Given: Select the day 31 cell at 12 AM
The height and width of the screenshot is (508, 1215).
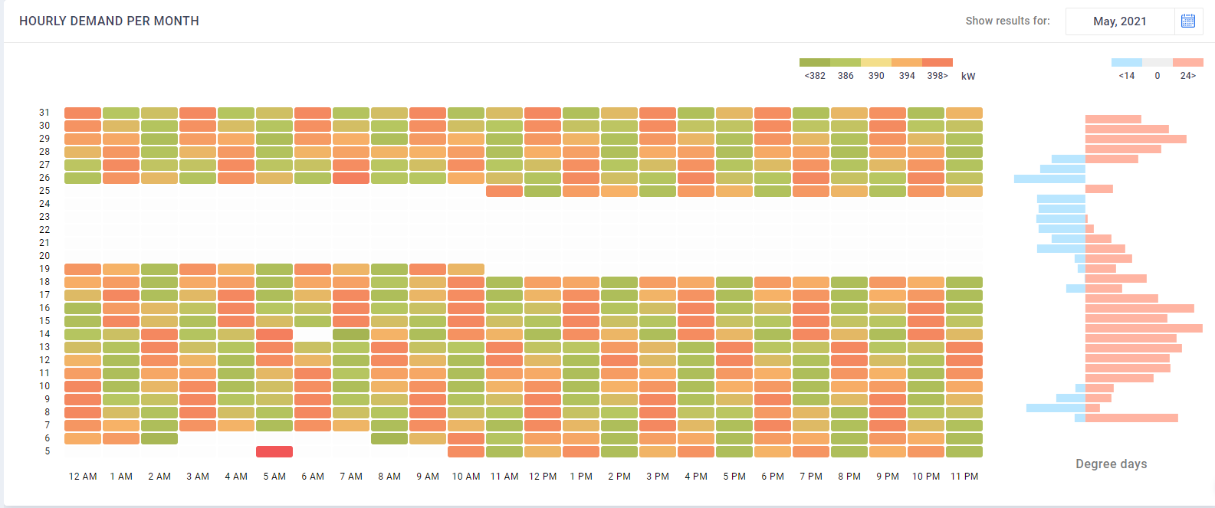Looking at the screenshot, I should [83, 113].
